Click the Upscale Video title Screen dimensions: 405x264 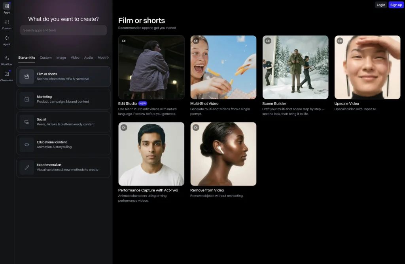pos(346,103)
